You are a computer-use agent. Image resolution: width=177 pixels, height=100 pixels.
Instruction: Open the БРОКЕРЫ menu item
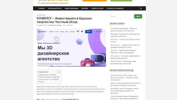(x=85, y=8)
